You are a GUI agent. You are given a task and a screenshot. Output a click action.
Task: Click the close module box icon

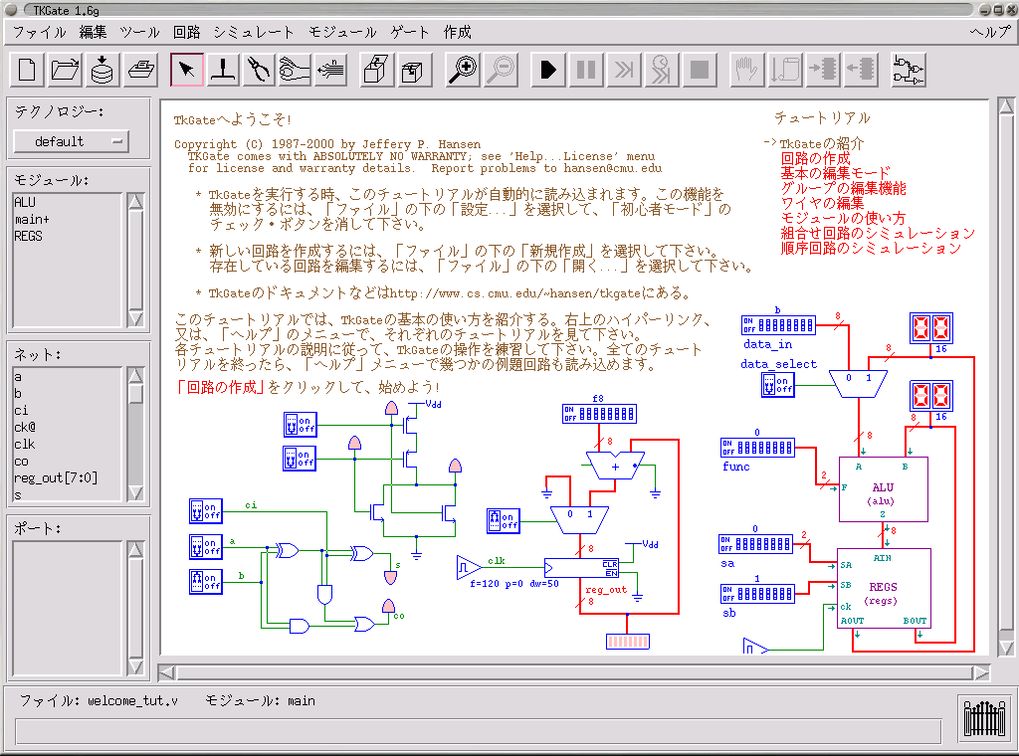[413, 70]
